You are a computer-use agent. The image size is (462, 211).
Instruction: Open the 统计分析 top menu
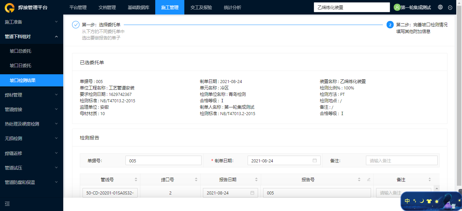[233, 7]
